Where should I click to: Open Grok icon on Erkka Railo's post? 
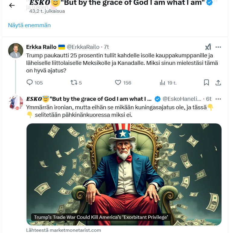click(x=208, y=47)
